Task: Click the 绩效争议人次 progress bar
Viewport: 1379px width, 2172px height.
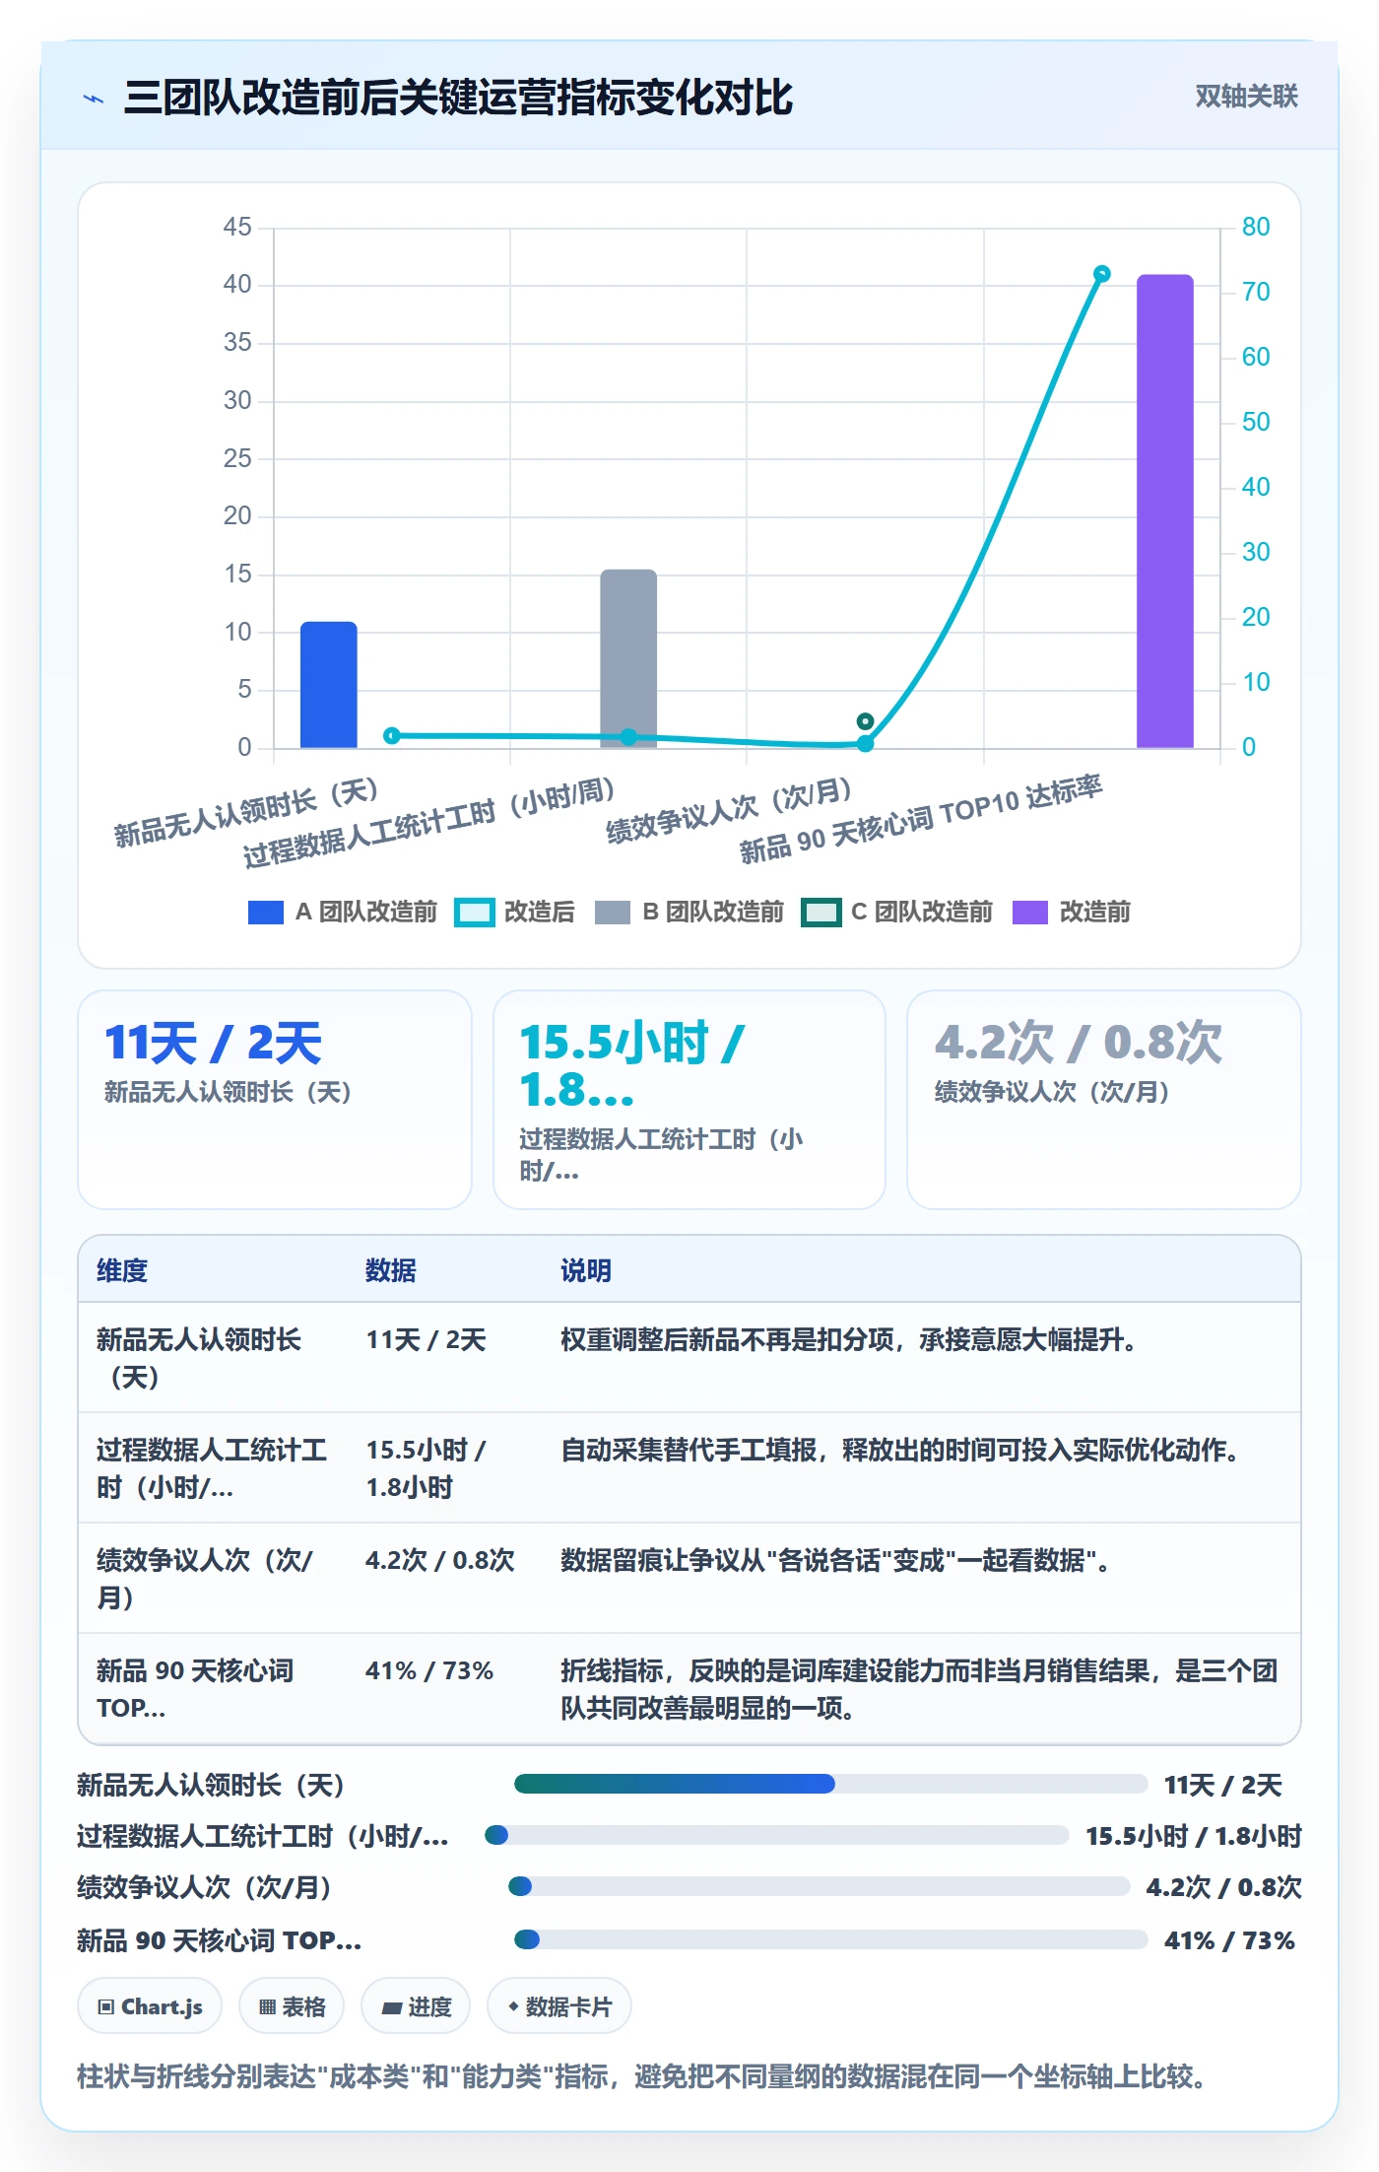Action: click(x=820, y=1886)
